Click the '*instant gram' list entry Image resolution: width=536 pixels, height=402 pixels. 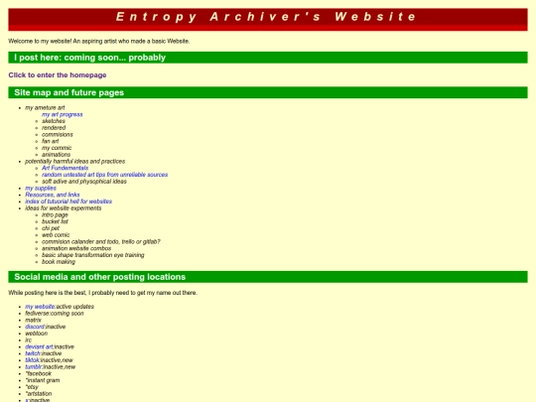tap(43, 380)
